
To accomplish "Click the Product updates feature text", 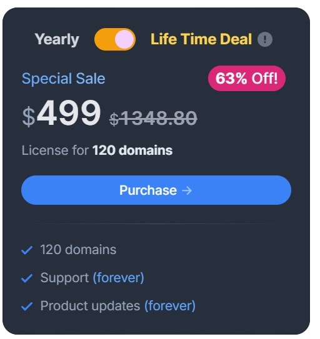I will 90,306.
